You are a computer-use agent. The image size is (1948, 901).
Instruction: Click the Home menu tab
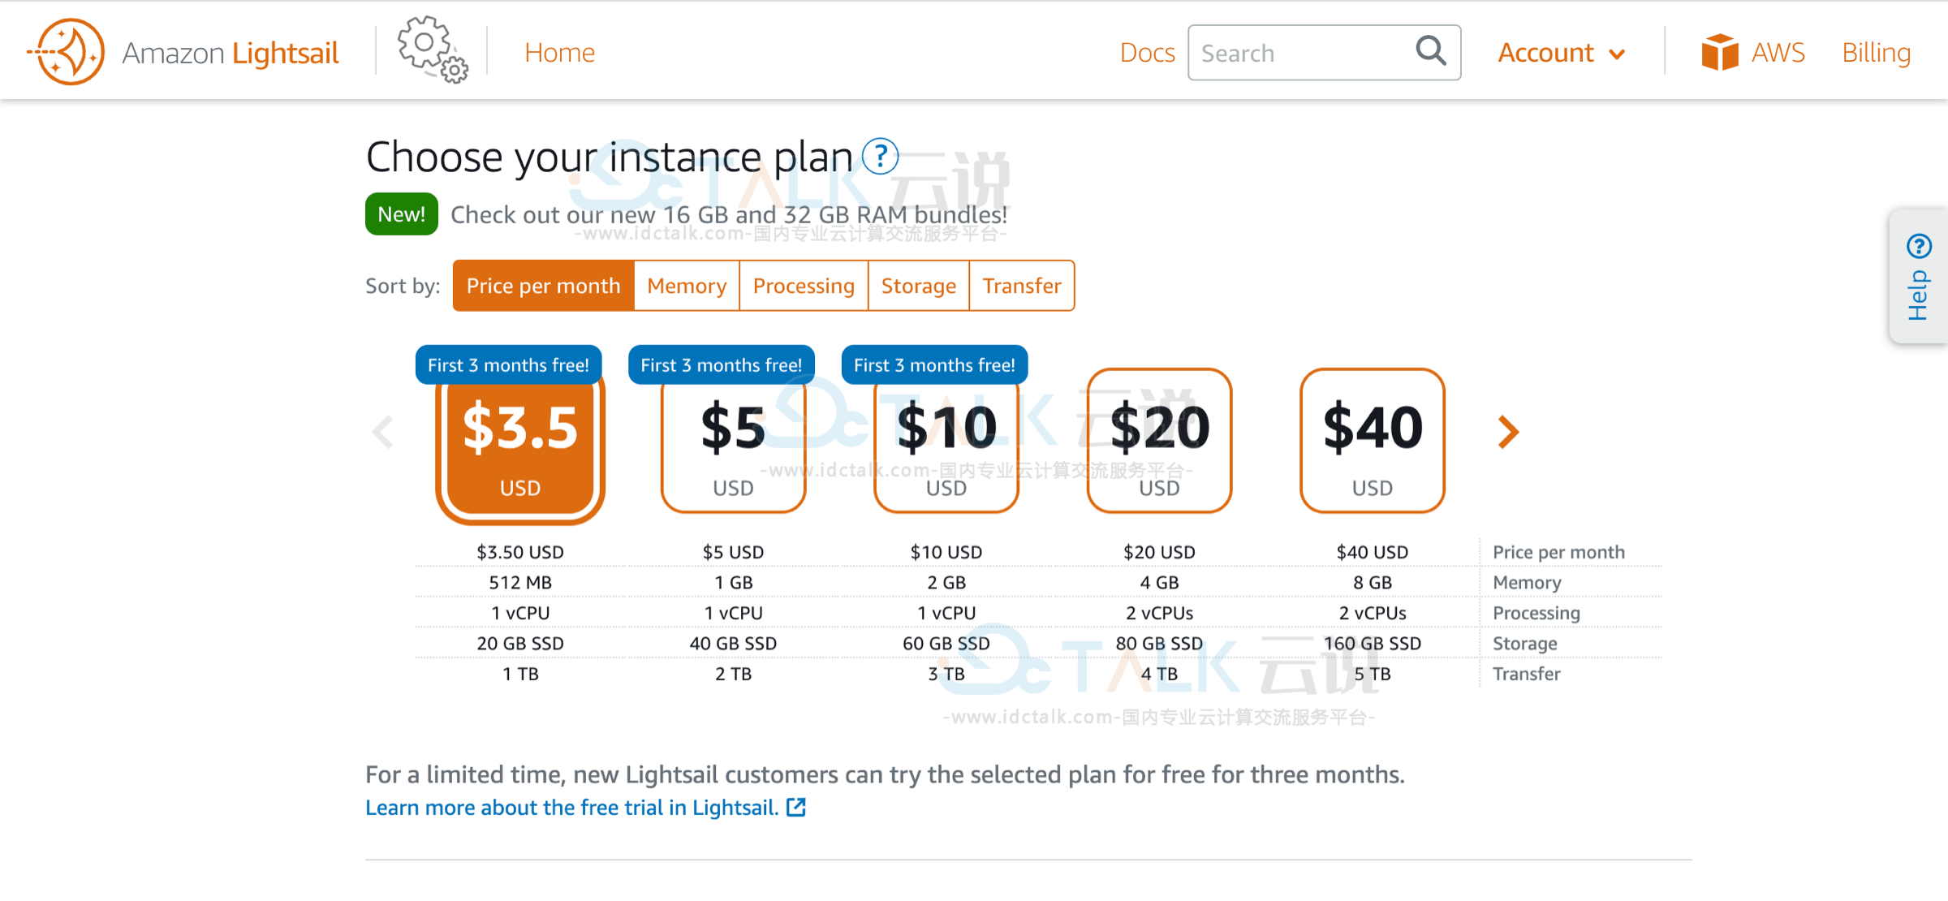point(559,52)
